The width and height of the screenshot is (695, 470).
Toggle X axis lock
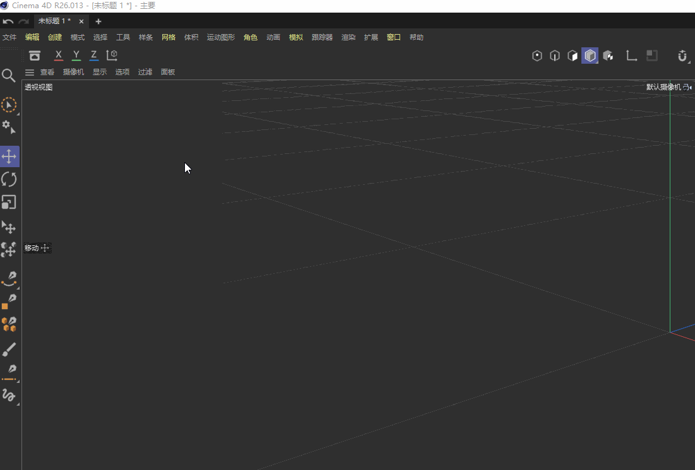pyautogui.click(x=59, y=56)
